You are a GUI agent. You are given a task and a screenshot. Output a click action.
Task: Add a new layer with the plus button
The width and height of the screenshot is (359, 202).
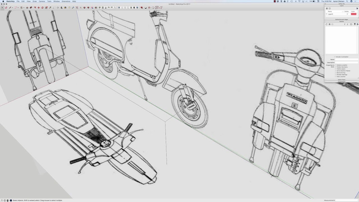pyautogui.click(x=327, y=8)
